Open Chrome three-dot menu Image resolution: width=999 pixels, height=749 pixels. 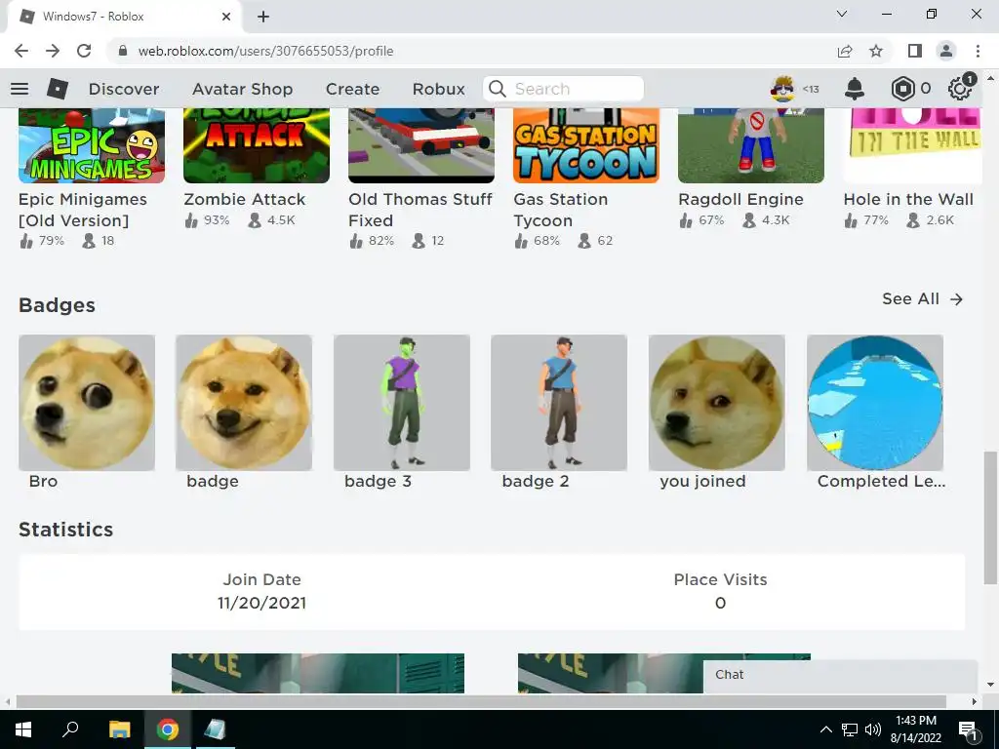pos(978,51)
